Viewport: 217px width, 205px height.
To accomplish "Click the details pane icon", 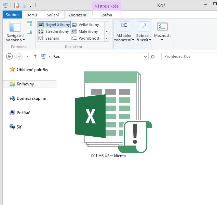I will point(29,31).
